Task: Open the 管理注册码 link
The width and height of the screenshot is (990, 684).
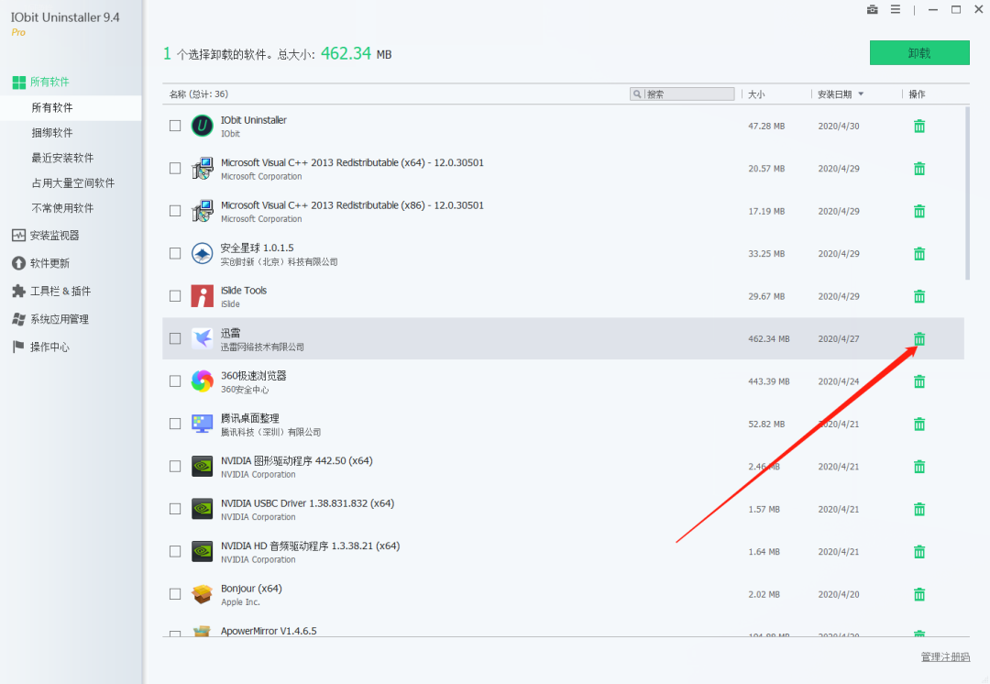Action: 945,656
